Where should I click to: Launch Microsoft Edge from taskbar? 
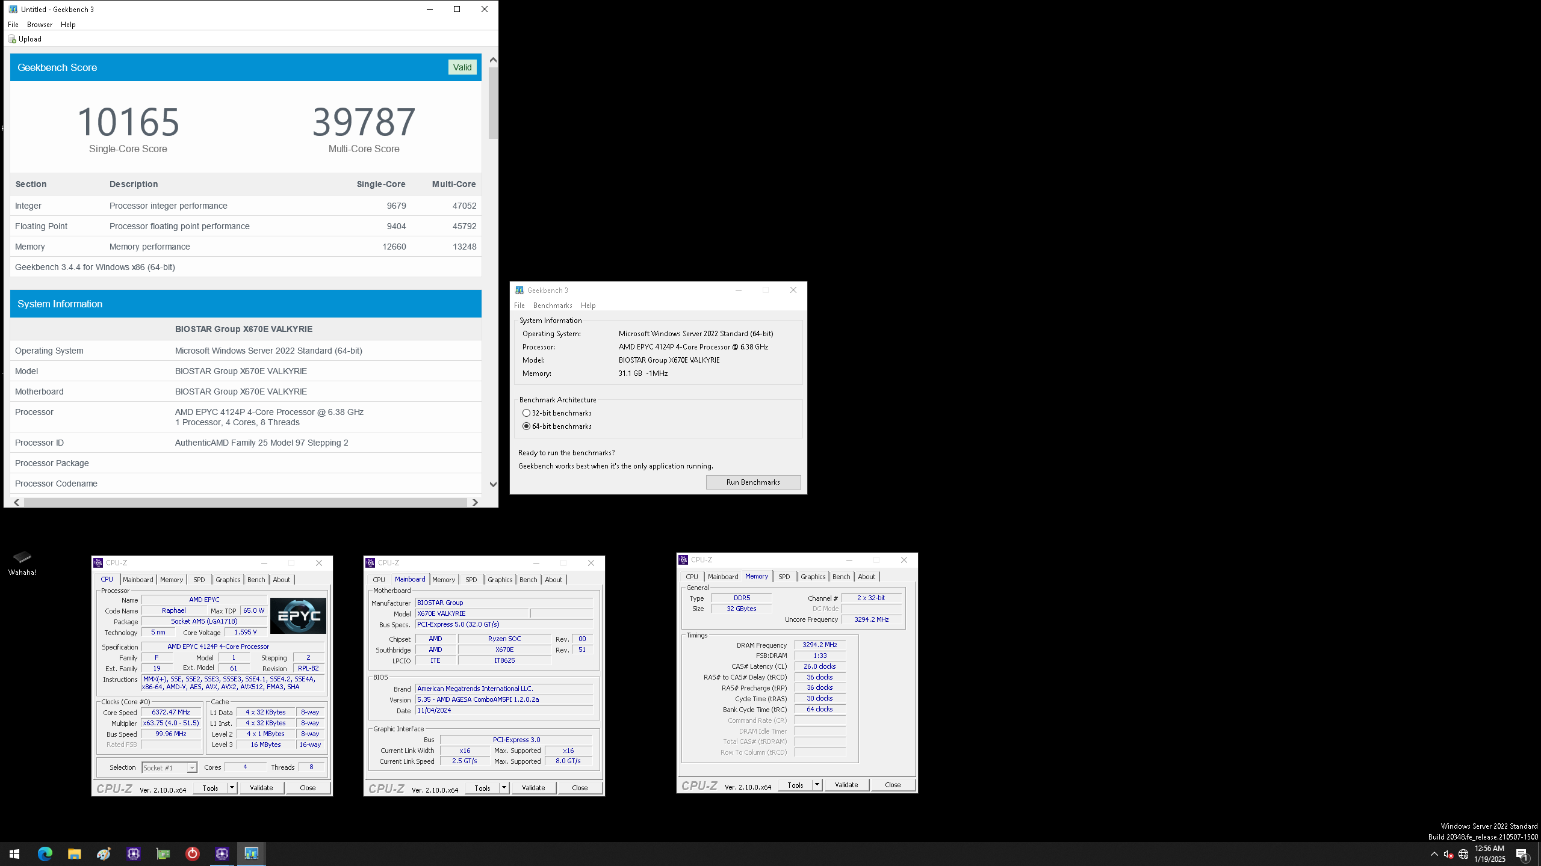click(x=45, y=854)
